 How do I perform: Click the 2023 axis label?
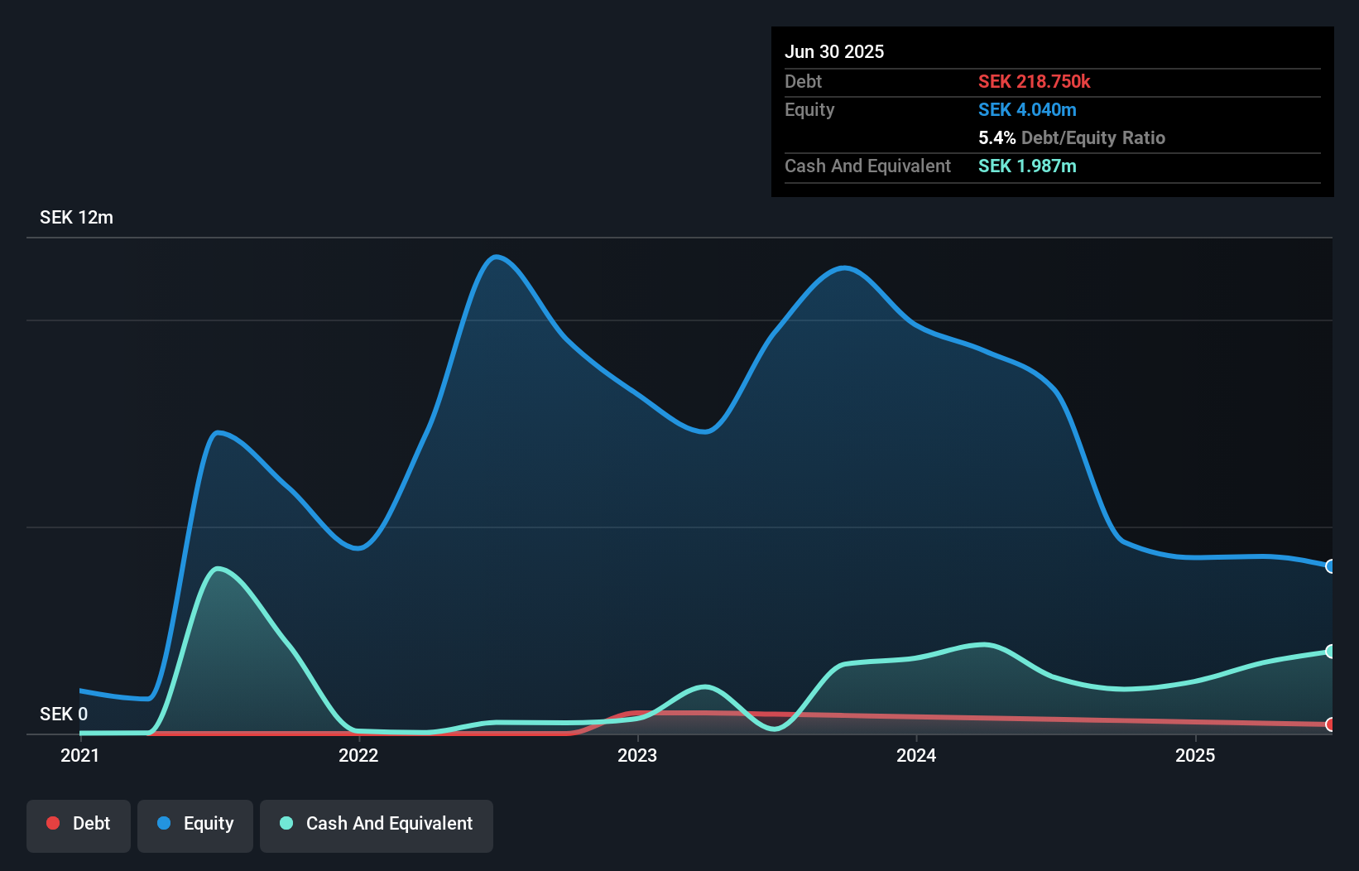click(x=637, y=755)
